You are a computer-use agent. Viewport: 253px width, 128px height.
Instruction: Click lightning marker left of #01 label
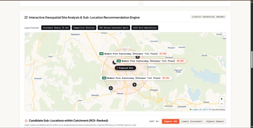114,62
